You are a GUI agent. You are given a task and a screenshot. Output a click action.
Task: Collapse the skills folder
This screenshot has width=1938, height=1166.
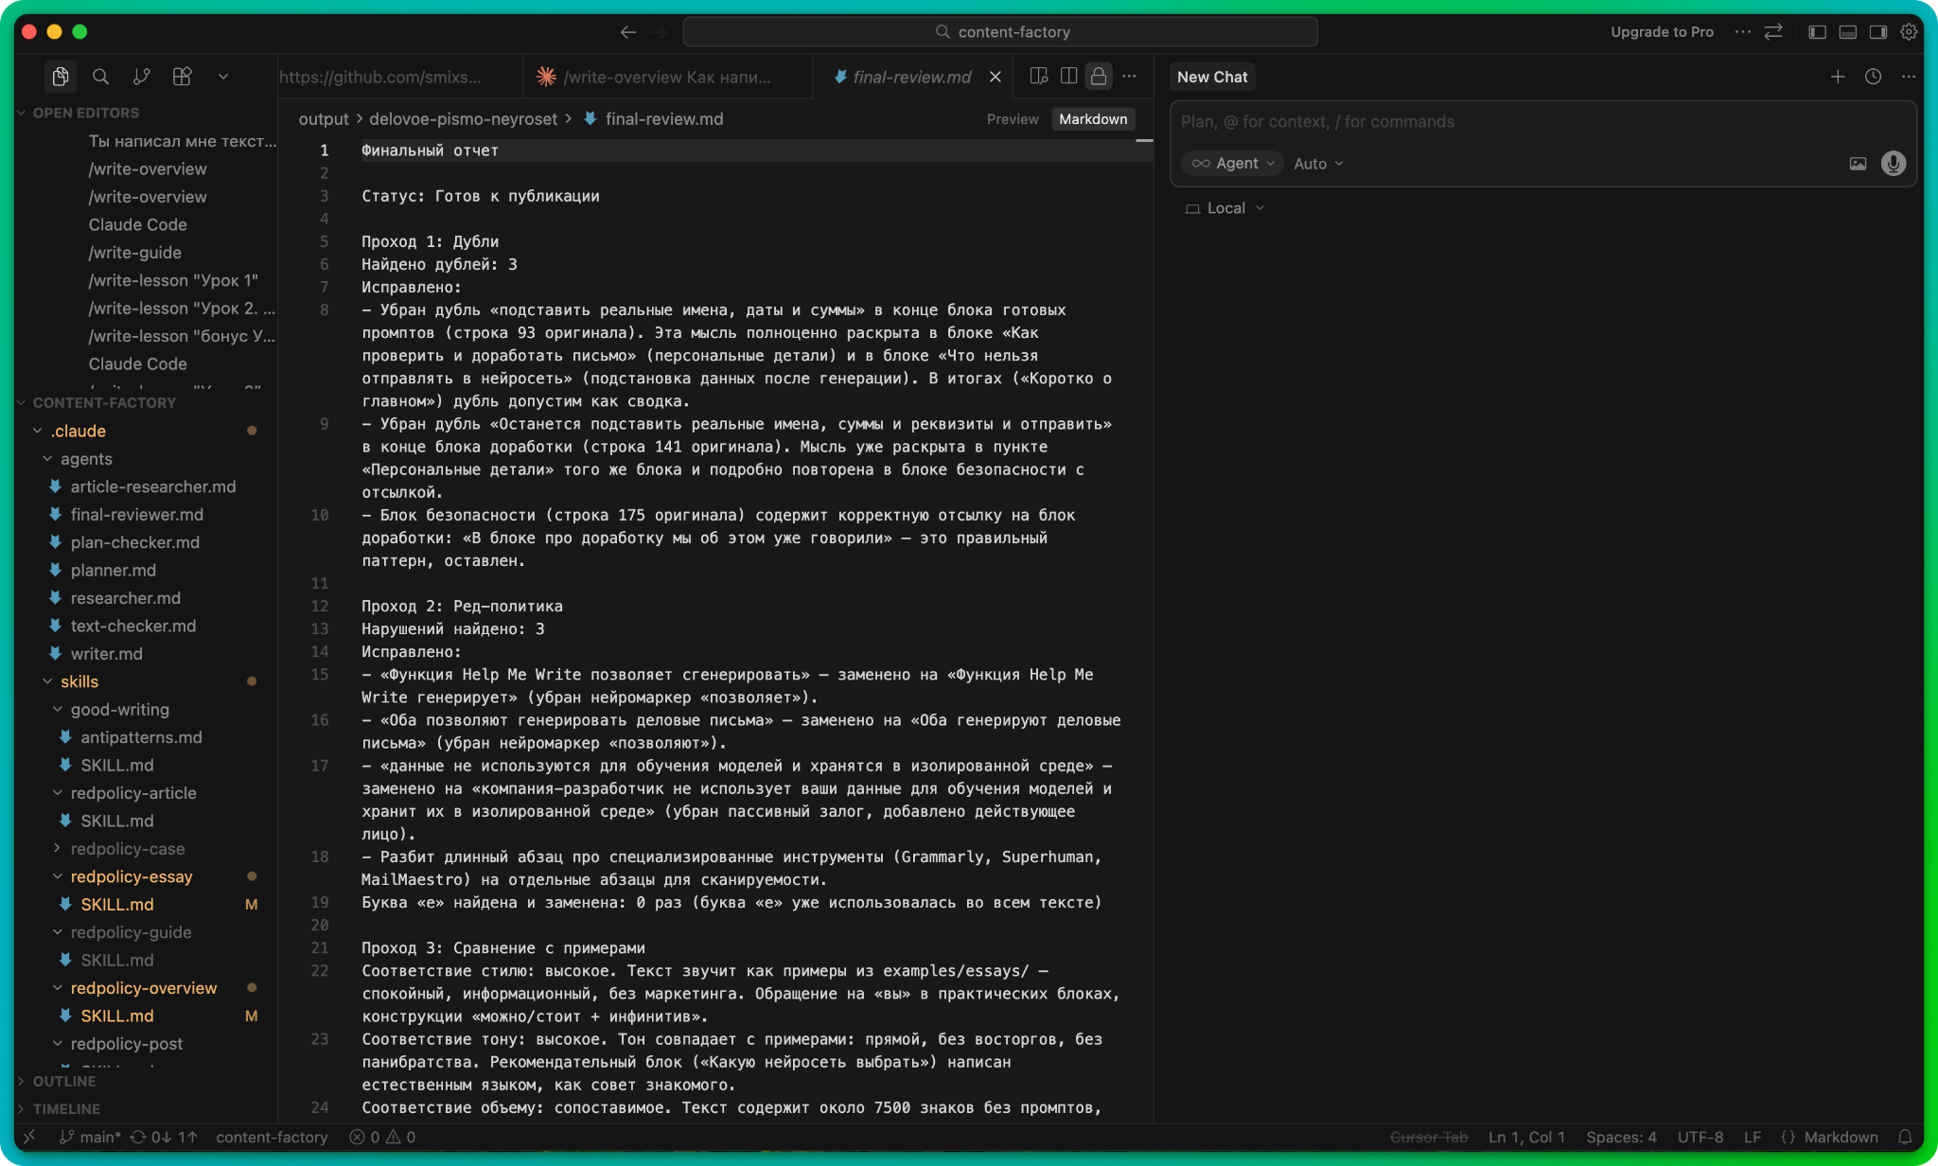pos(79,681)
